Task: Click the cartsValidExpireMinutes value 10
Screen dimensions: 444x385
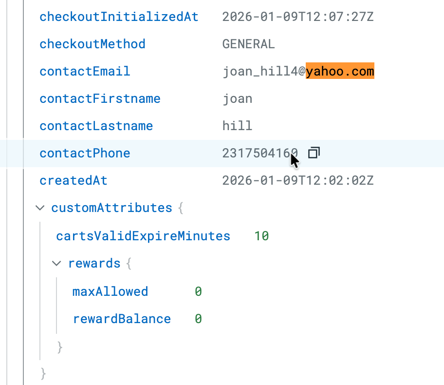Action: 261,236
